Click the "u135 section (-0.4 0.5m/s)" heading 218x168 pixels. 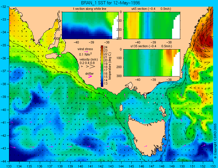click(151, 46)
